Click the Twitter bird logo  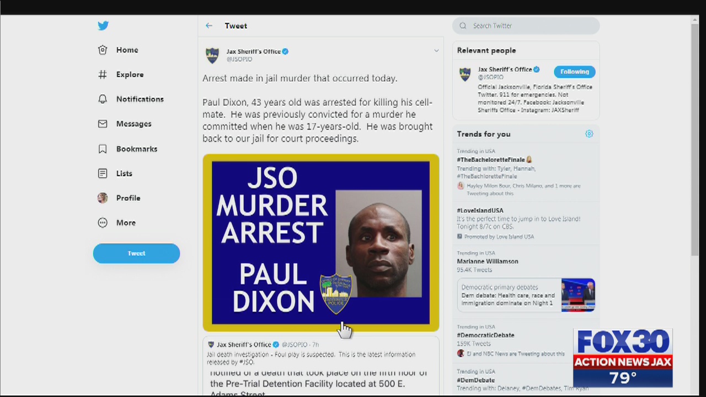[103, 25]
